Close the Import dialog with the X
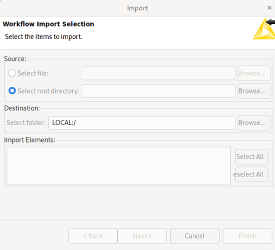 [x=269, y=7]
